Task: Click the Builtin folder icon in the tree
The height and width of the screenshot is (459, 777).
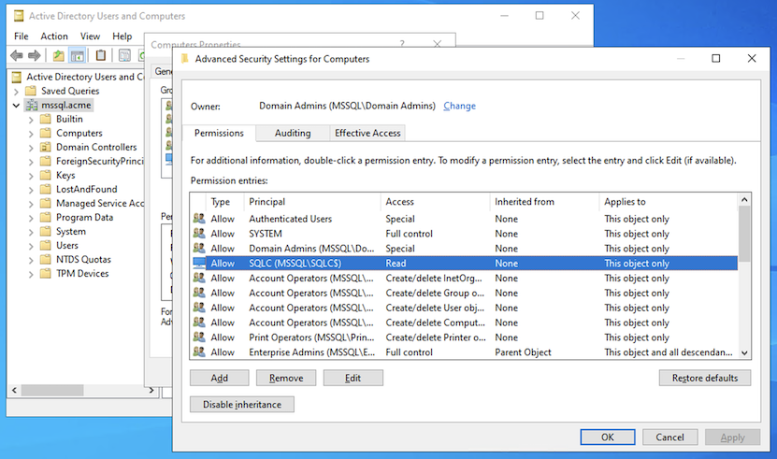Action: pyautogui.click(x=46, y=119)
